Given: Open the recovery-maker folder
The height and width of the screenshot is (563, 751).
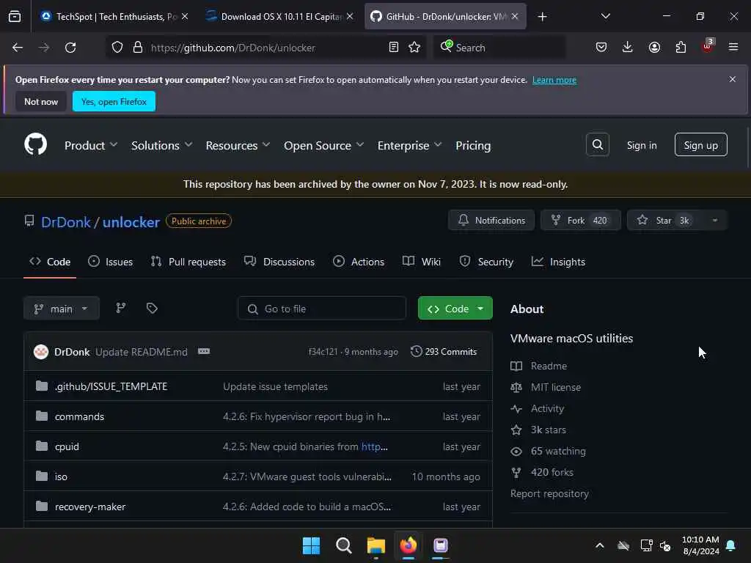Looking at the screenshot, I should point(90,507).
